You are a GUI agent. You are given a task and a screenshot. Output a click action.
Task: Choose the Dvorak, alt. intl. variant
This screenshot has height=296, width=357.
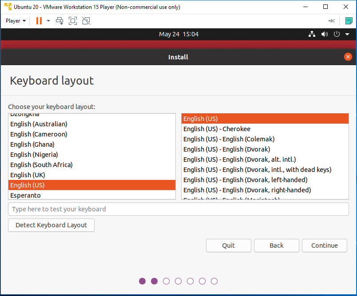265,160
